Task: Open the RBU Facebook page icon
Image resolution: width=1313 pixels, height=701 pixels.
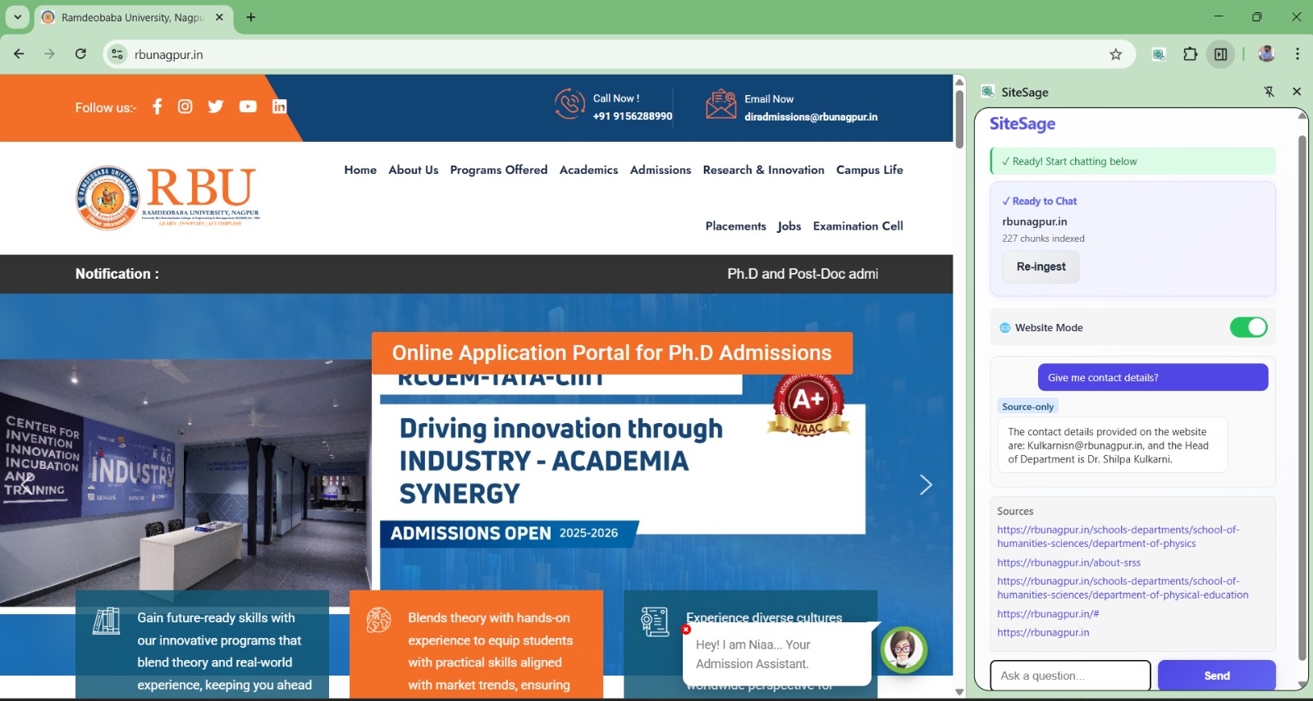Action: [x=158, y=107]
